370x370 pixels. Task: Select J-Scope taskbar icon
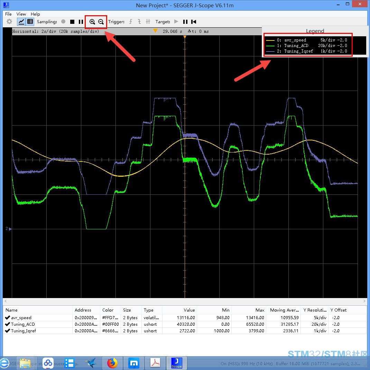coord(176,363)
